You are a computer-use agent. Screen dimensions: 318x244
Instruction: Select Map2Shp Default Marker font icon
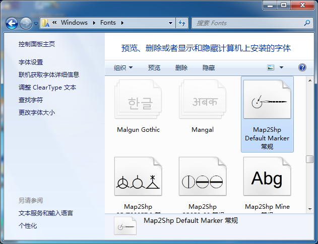(267, 99)
